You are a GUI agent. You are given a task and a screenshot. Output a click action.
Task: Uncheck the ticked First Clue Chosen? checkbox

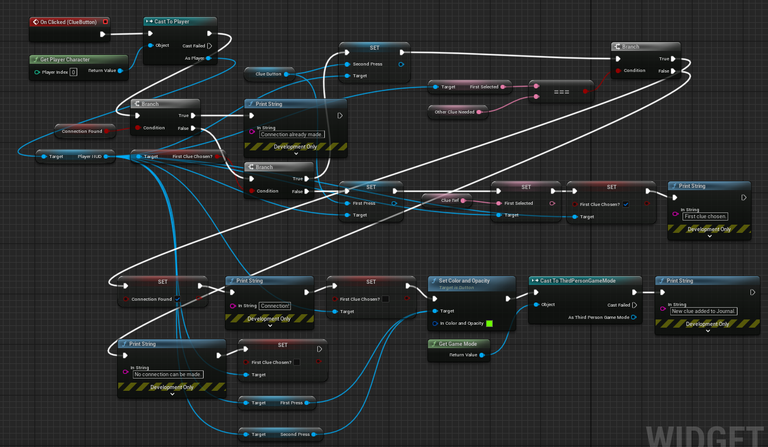click(626, 204)
